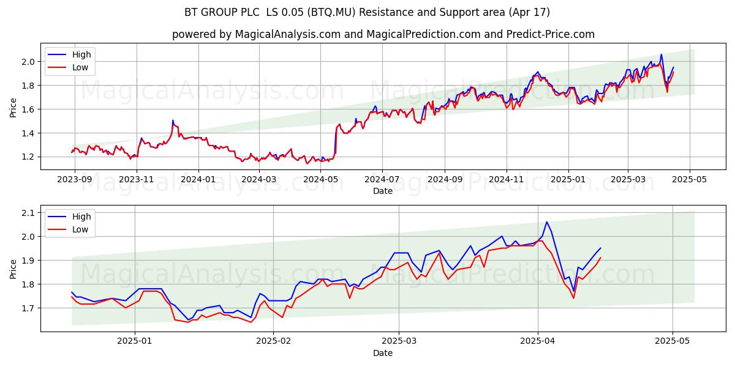Click the 1.4 price tick on top chart
Screen dimensions: 735x367
[x=29, y=133]
